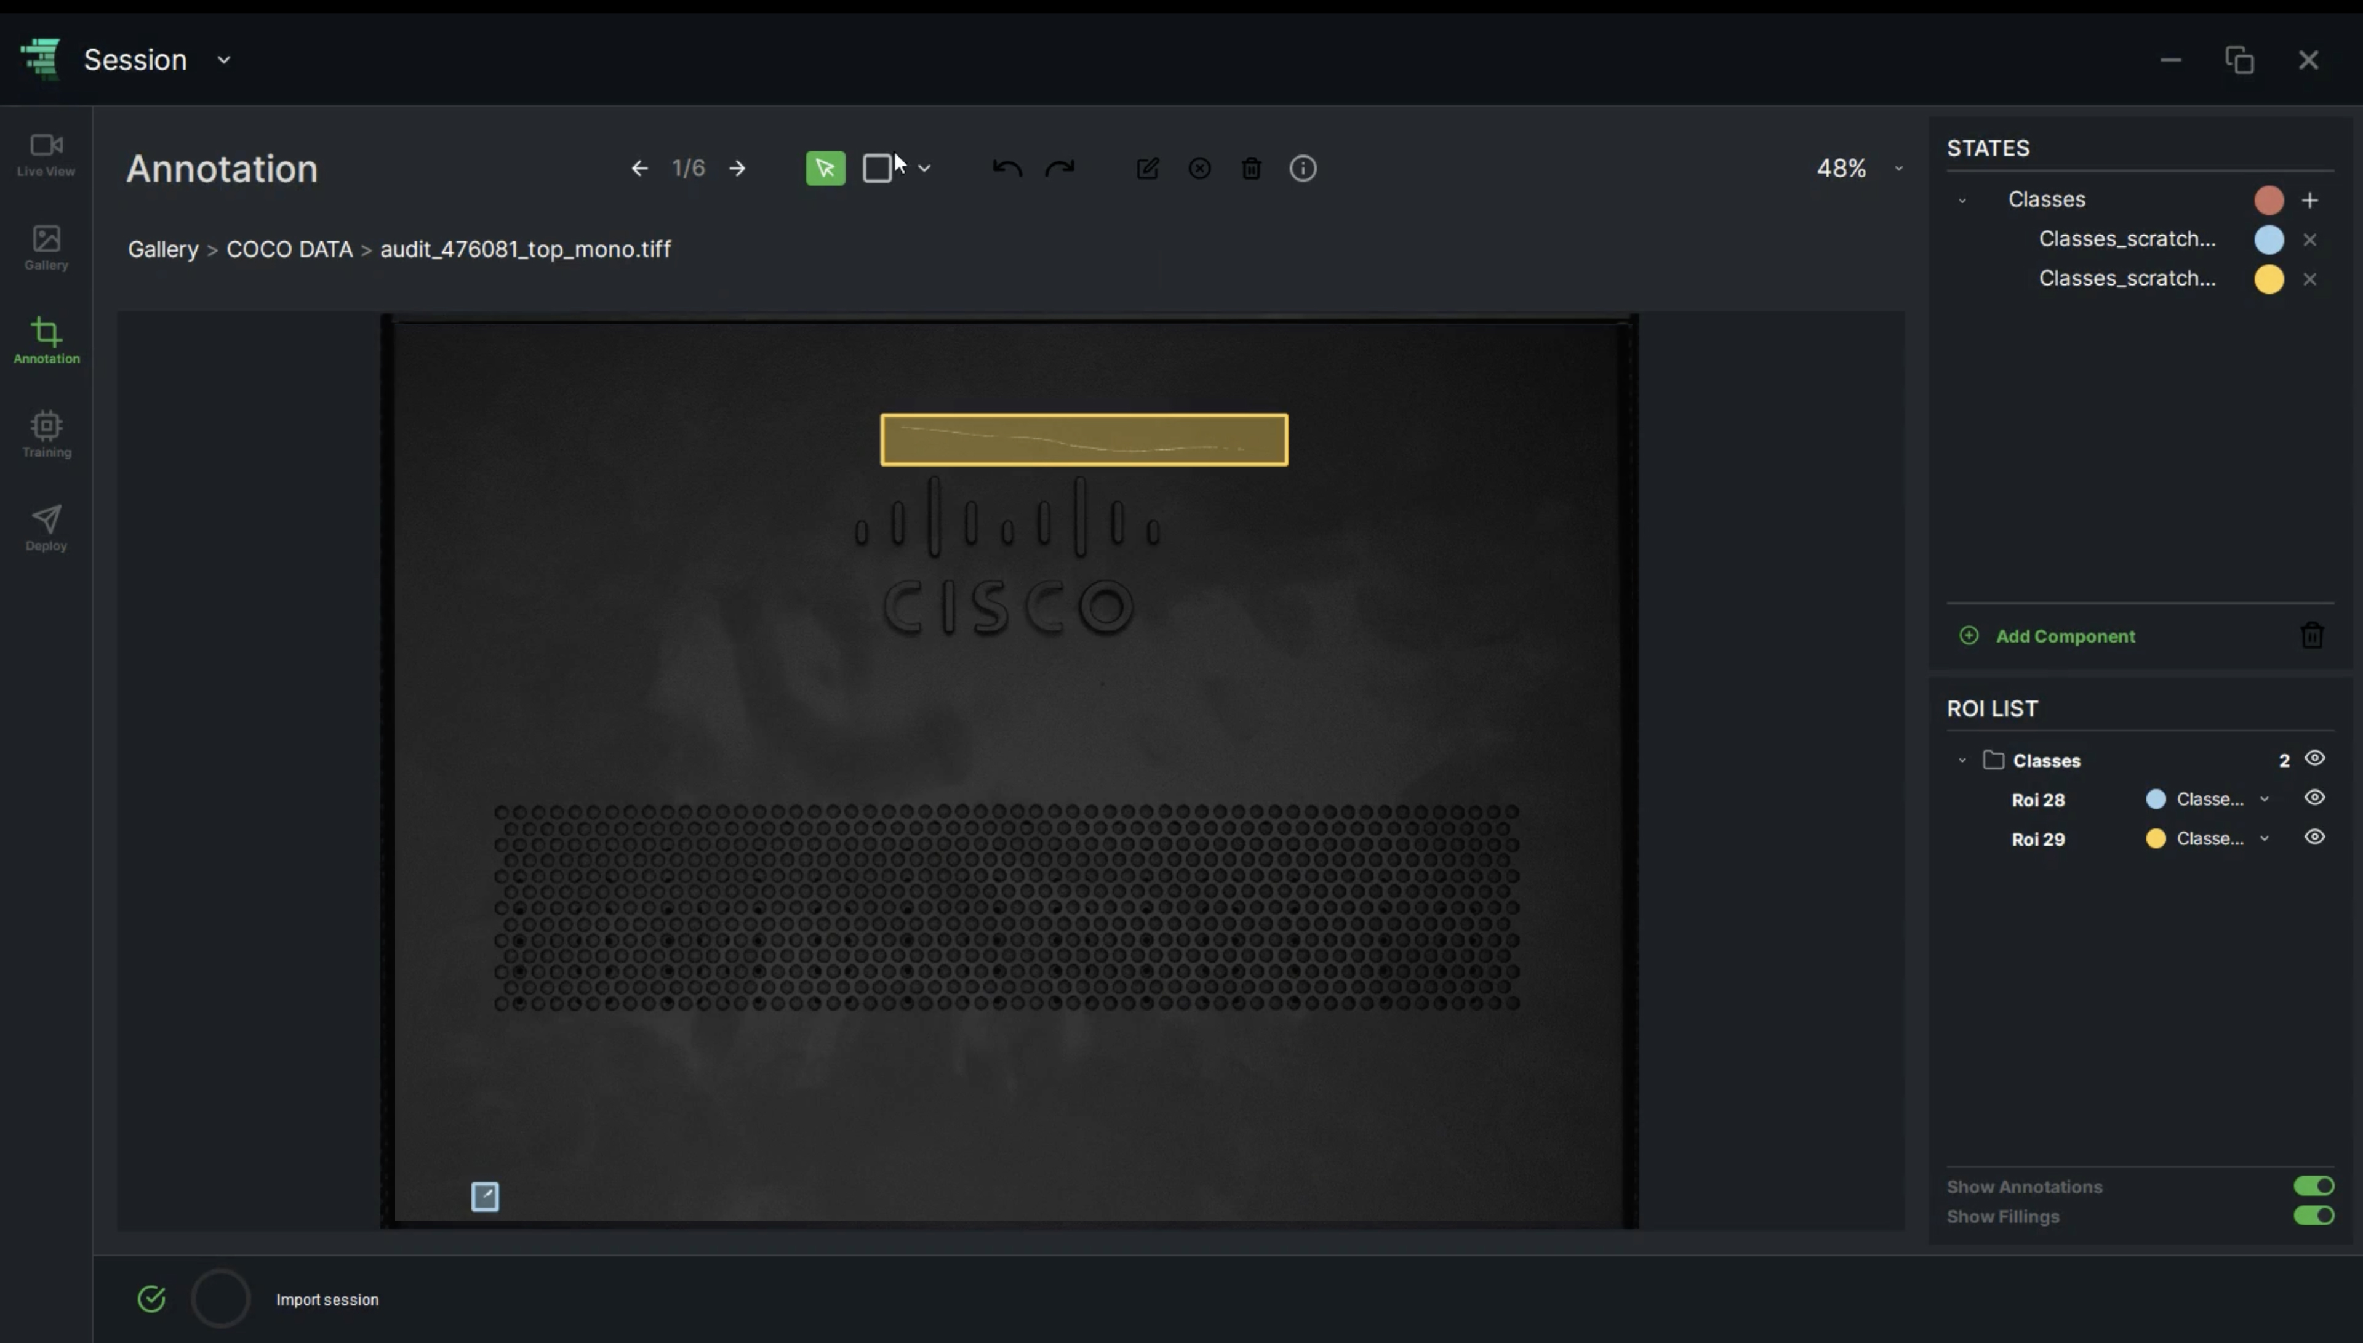This screenshot has width=2363, height=1343.
Task: Toggle the Show Annotations switch
Action: pos(2313,1186)
